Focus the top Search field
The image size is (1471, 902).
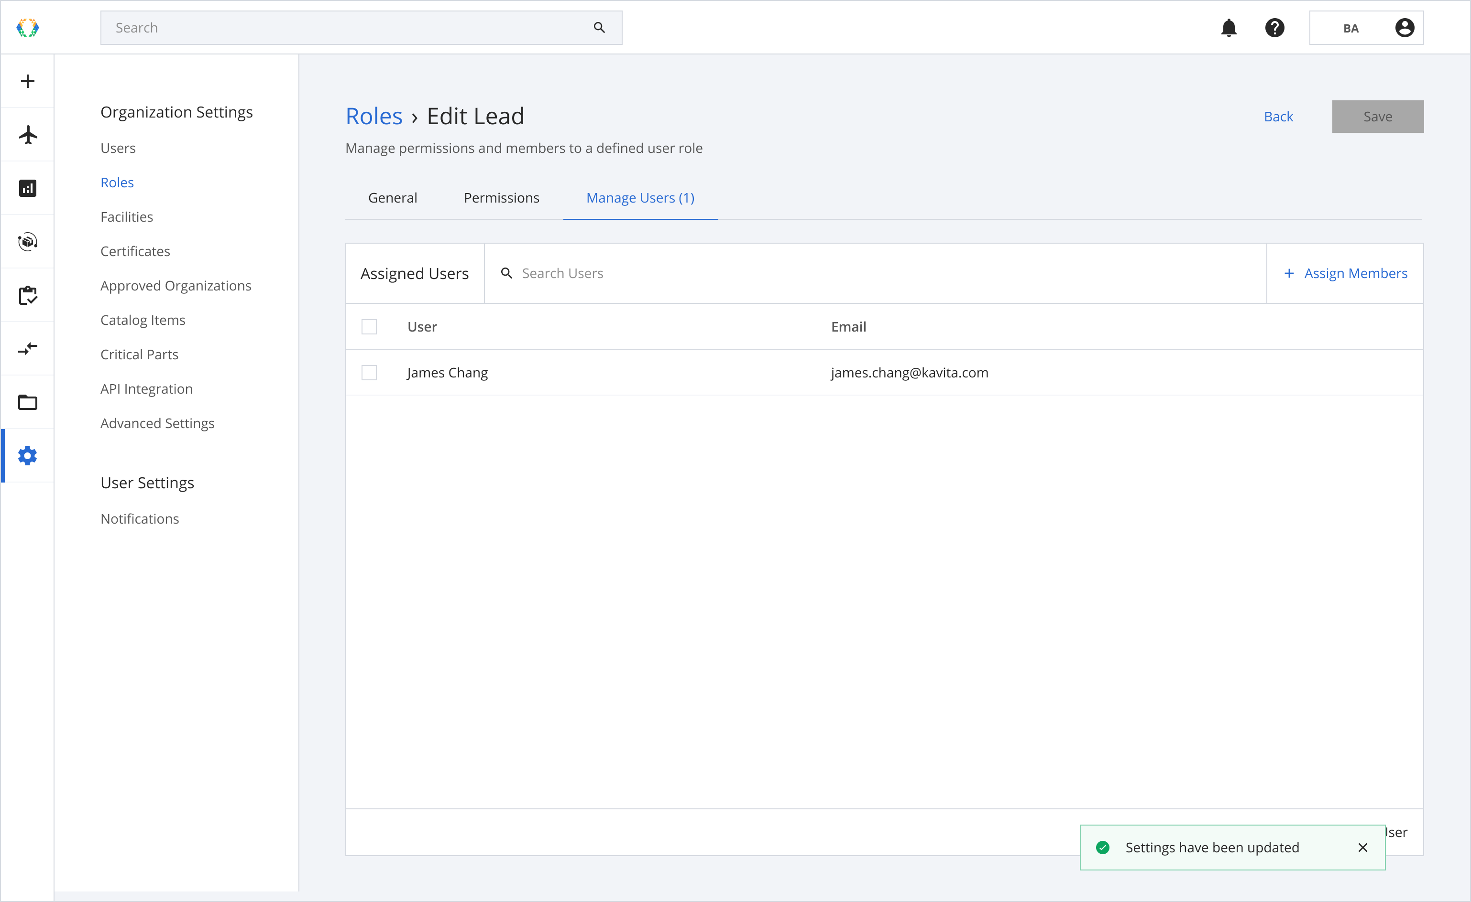[361, 27]
